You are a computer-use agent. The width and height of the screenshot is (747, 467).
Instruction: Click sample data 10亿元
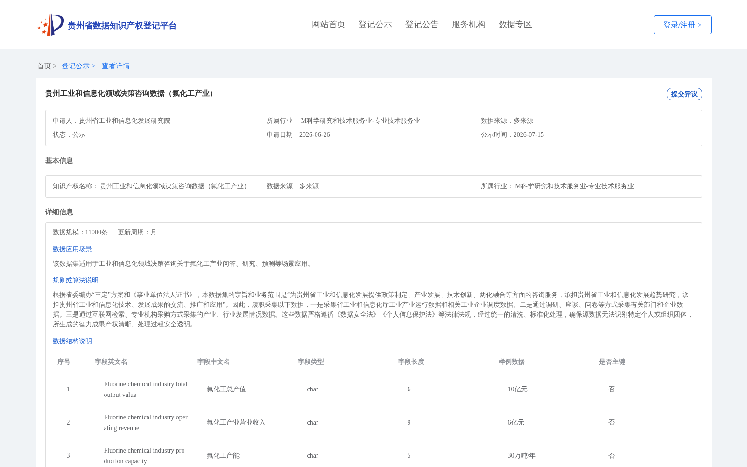click(x=518, y=389)
